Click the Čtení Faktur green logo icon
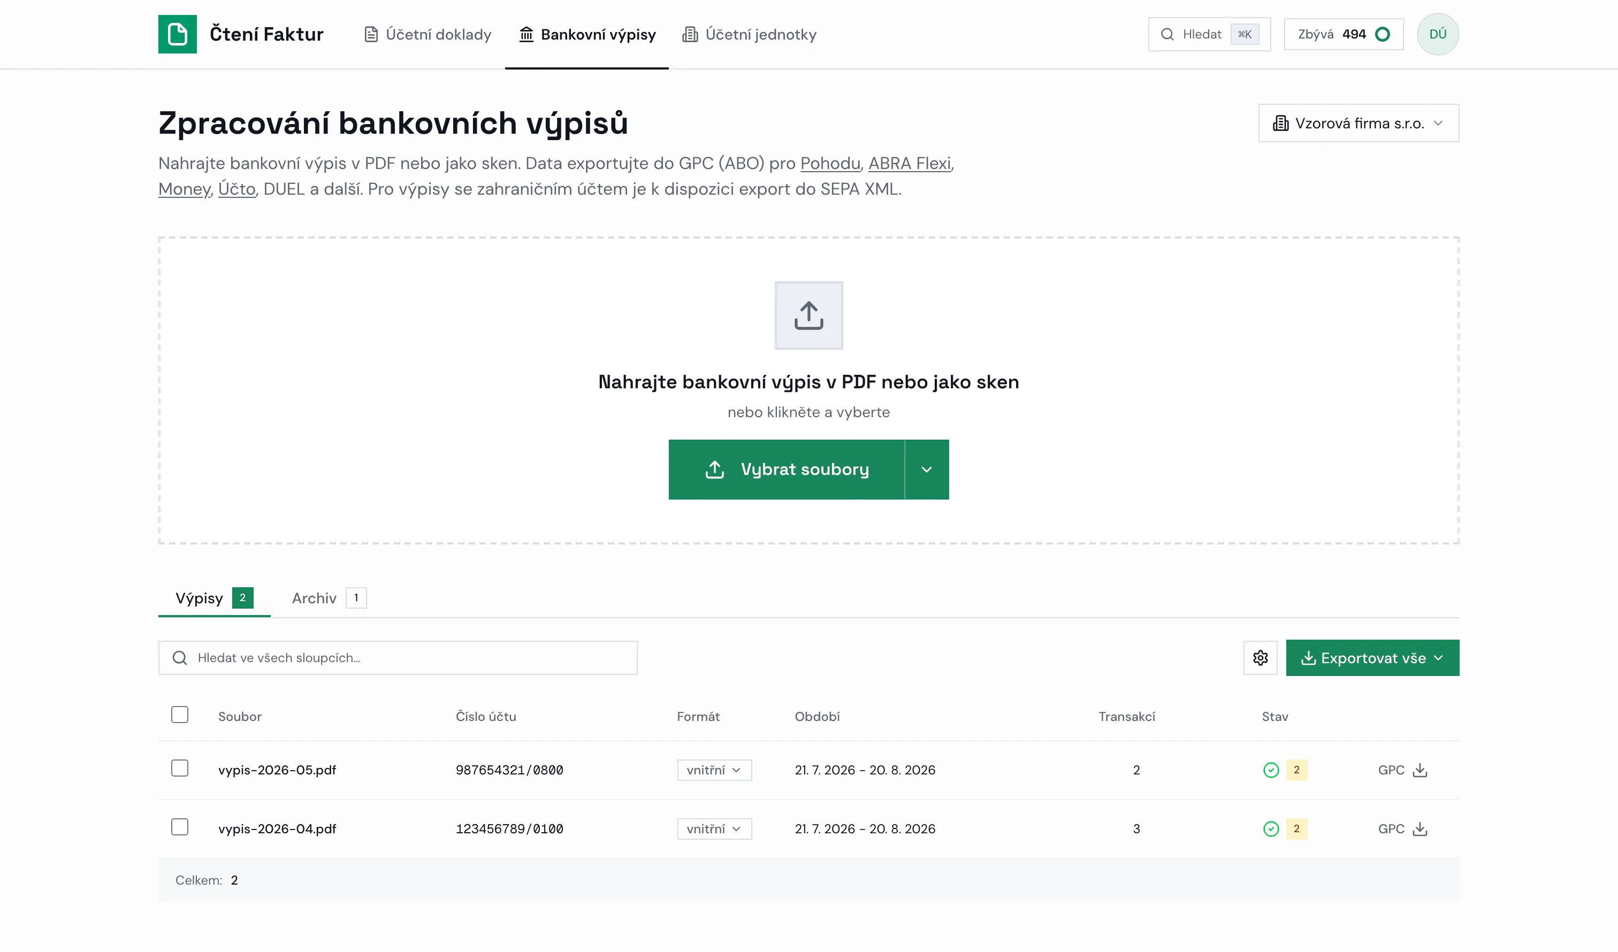Viewport: 1618px width, 952px height. [x=177, y=34]
